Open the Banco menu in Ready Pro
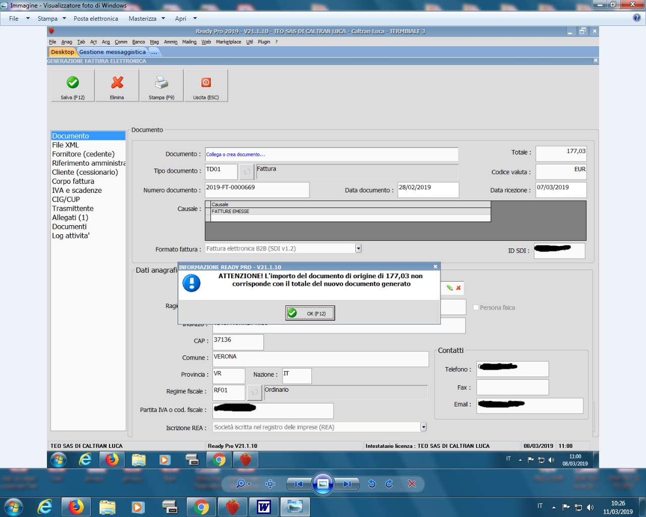 click(138, 42)
